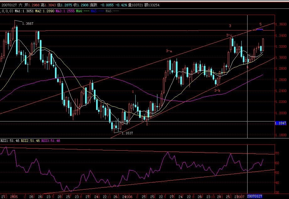This screenshot has height=199, width=289.
Task: Click the 1.2400 price axis level
Action: point(281,91)
